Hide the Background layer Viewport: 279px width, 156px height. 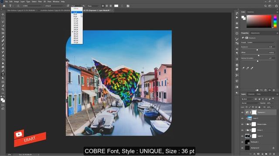(242, 148)
